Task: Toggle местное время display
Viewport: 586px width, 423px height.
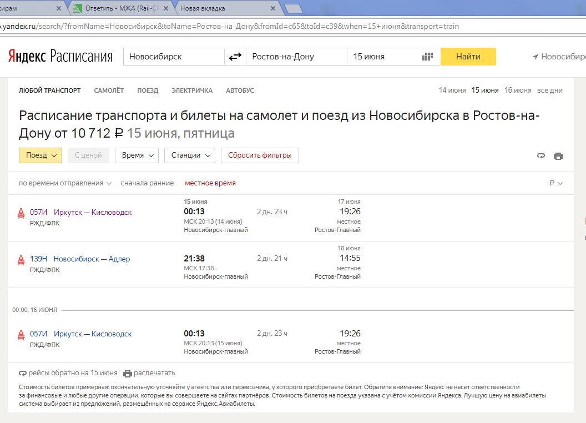Action: (x=210, y=183)
